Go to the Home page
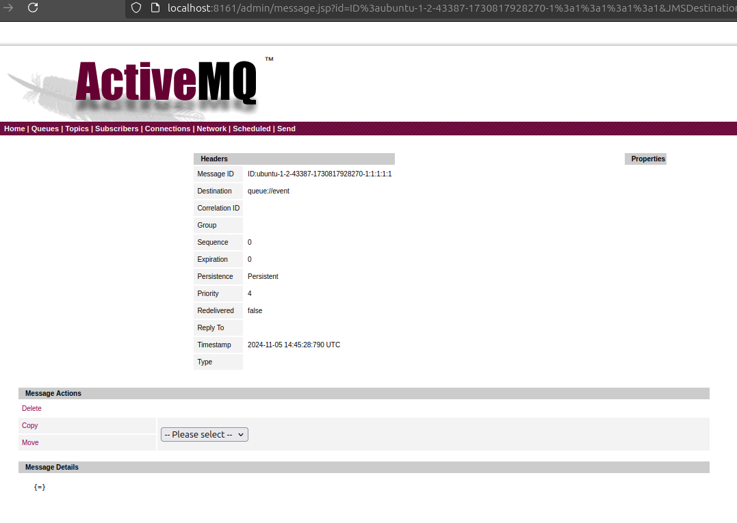This screenshot has width=737, height=523. [14, 129]
